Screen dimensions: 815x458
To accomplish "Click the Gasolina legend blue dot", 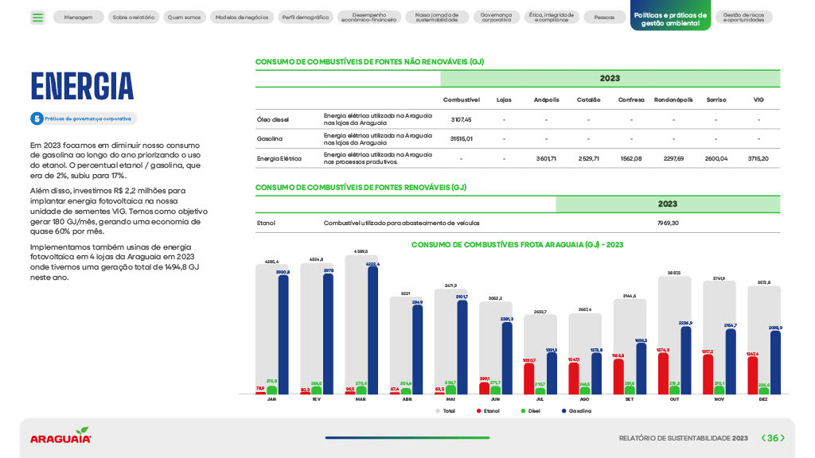I will (x=564, y=411).
